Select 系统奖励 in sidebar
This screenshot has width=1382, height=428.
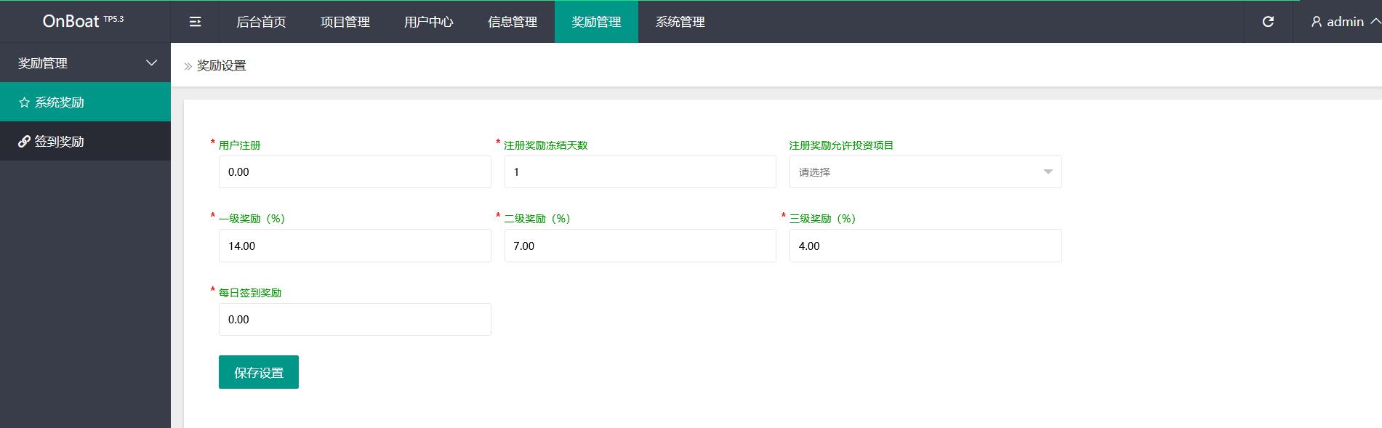(85, 102)
